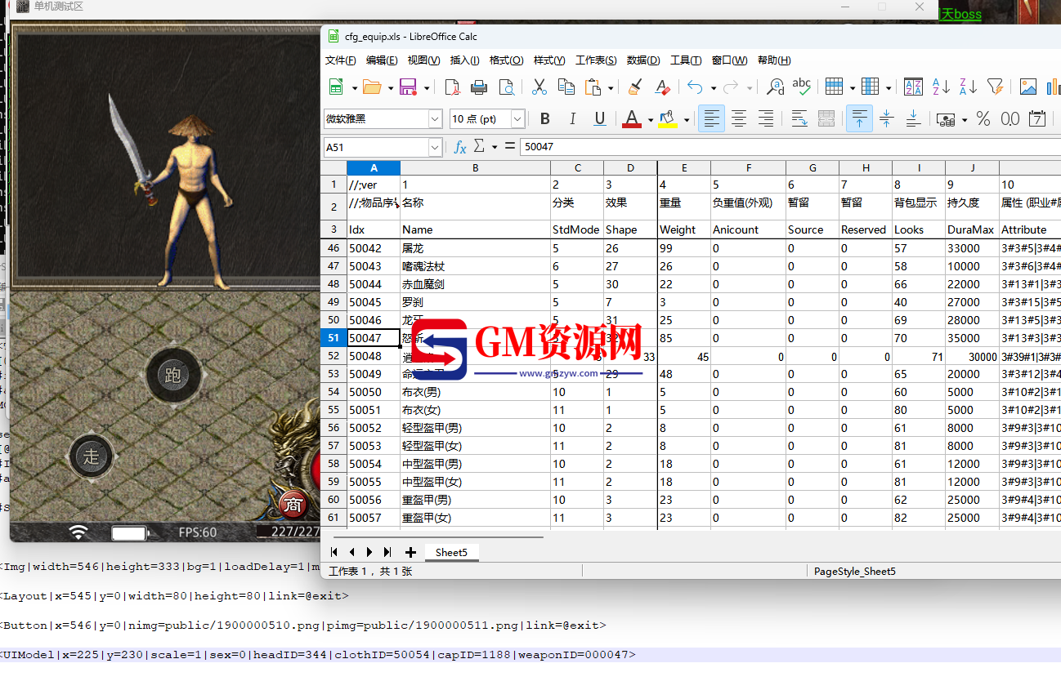
Task: Undo the last action
Action: click(695, 87)
